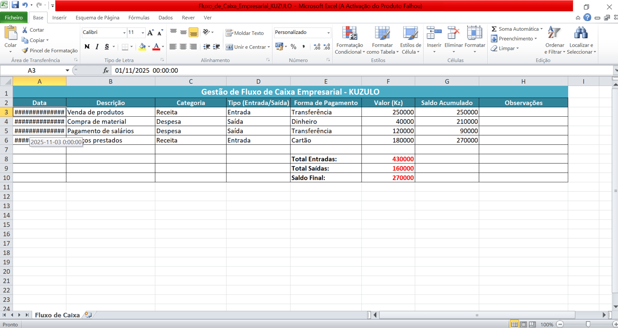The width and height of the screenshot is (618, 328).
Task: Apply the red font color
Action: tap(157, 47)
